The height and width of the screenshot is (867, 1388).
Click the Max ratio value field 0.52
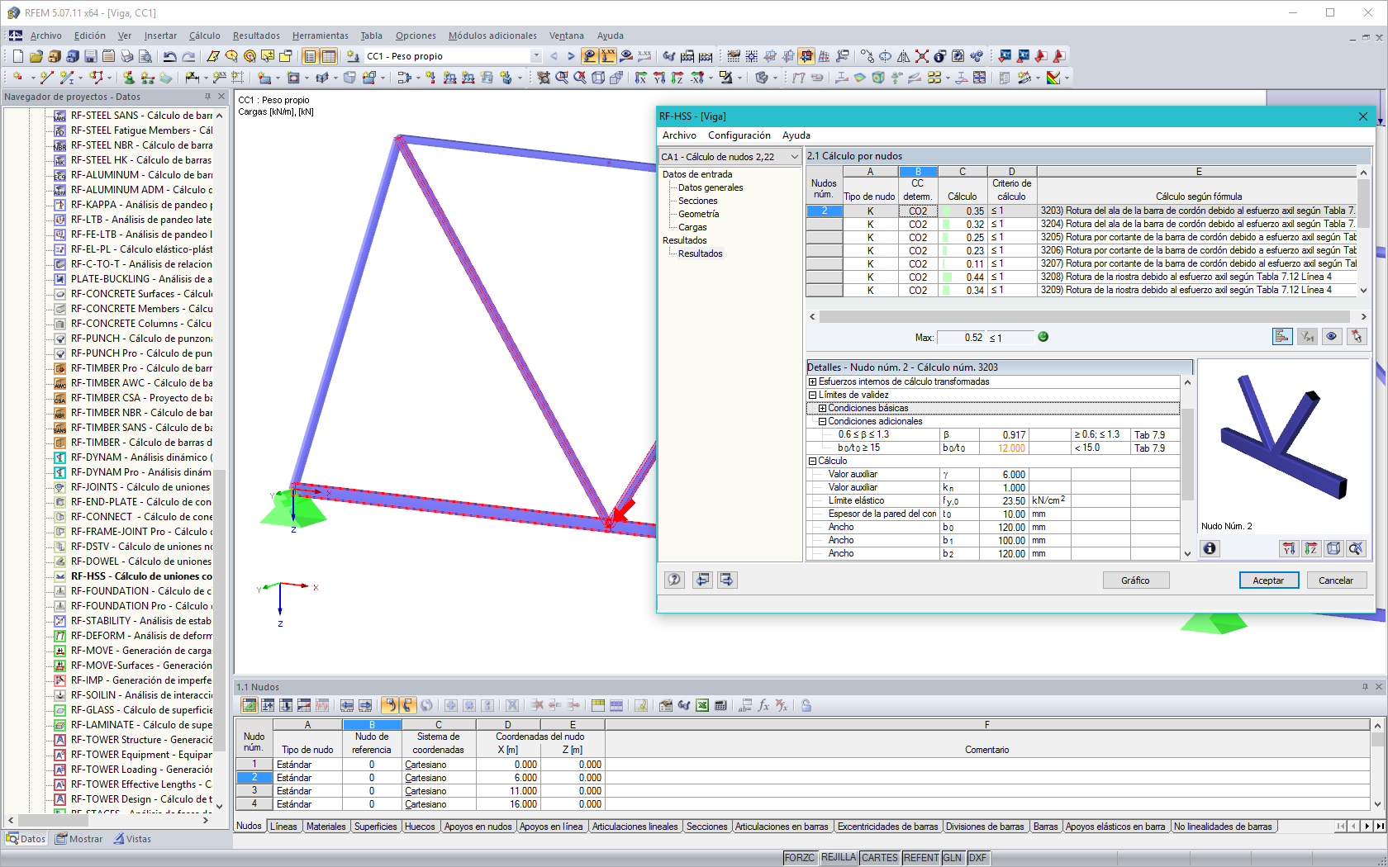(962, 337)
